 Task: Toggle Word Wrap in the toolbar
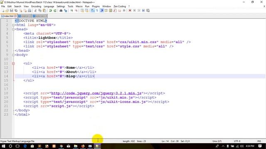[93, 10]
